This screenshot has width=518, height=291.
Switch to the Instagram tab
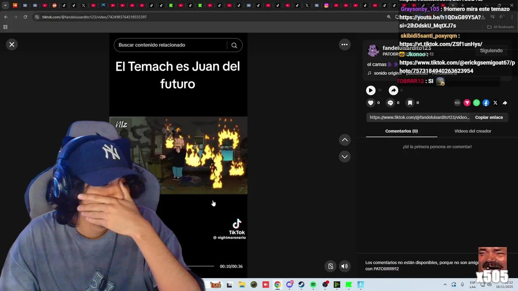tap(326, 5)
